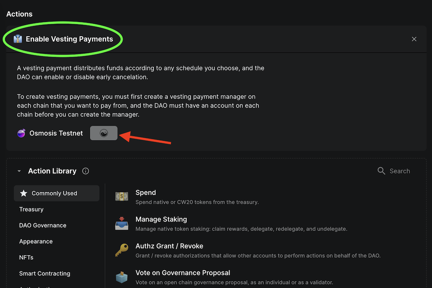Go to the NFTs category
The height and width of the screenshot is (288, 432).
point(26,257)
